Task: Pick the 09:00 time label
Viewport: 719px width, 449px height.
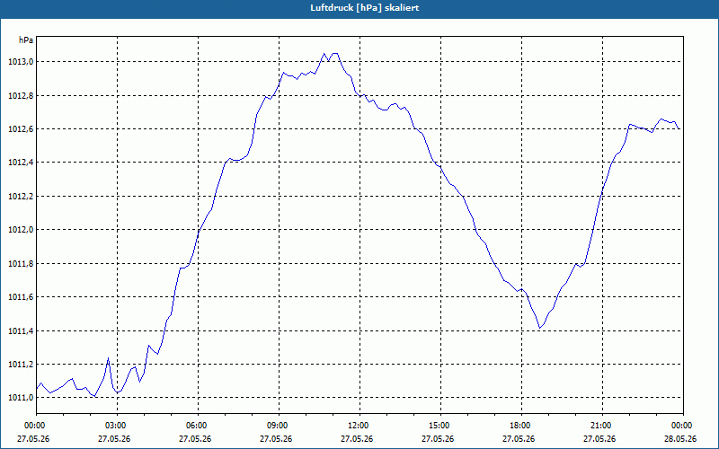Action: click(280, 426)
